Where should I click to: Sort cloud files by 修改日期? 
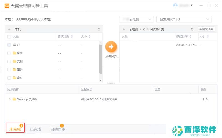point(190,36)
